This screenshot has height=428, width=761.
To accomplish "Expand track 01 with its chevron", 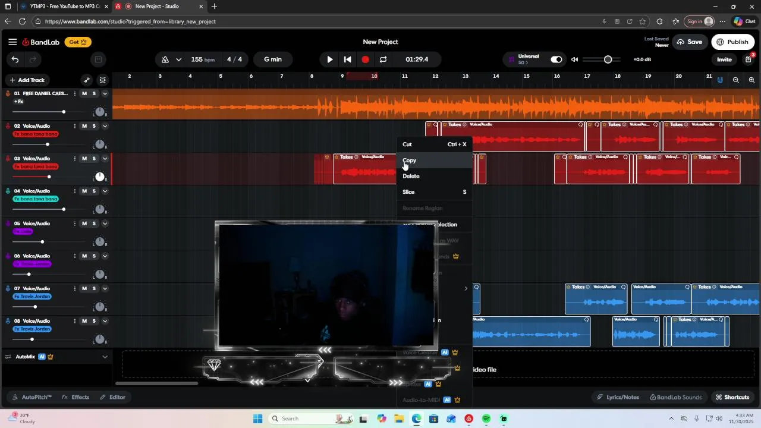I will [105, 93].
